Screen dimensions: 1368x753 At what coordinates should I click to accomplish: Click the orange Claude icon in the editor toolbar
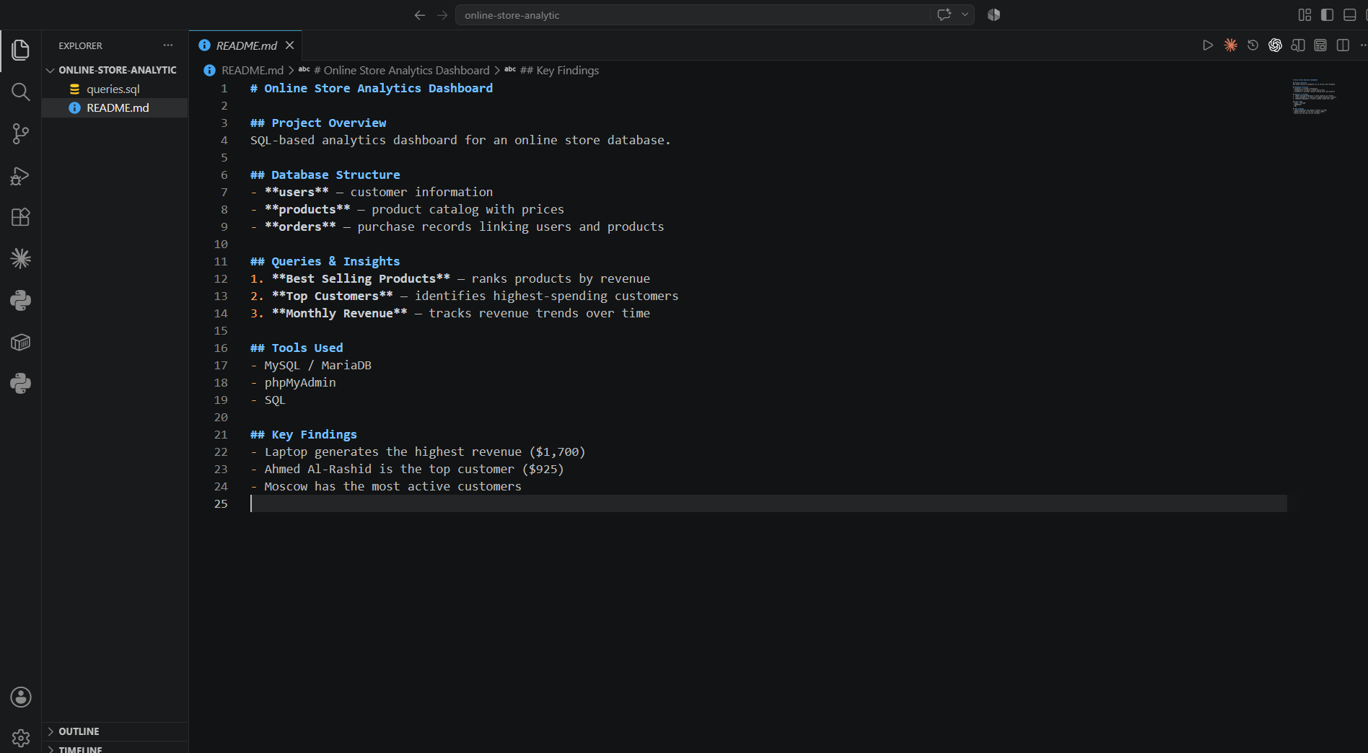point(1231,45)
